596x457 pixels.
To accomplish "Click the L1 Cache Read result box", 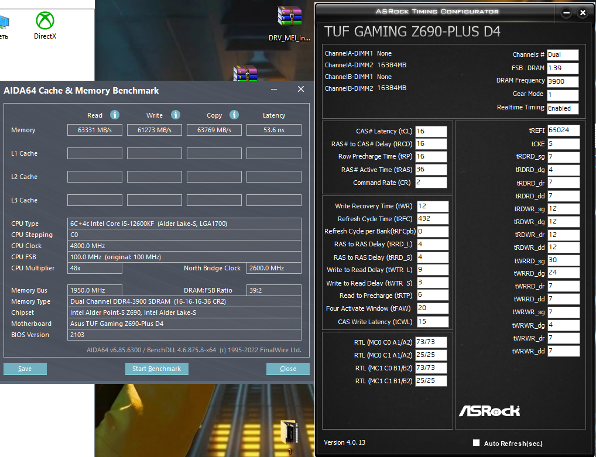I will pos(95,153).
